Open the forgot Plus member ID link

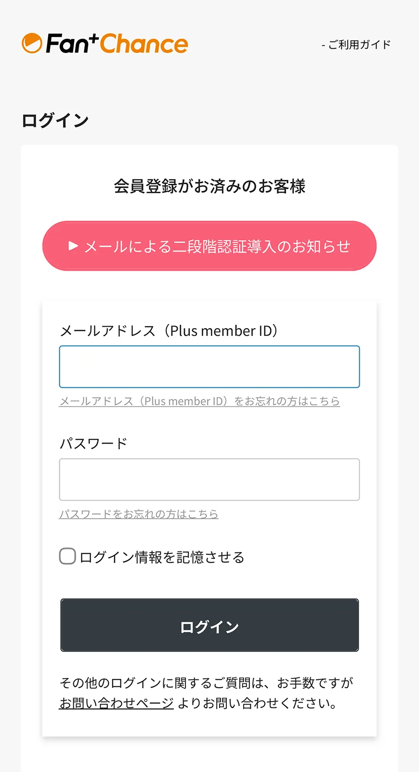(199, 401)
